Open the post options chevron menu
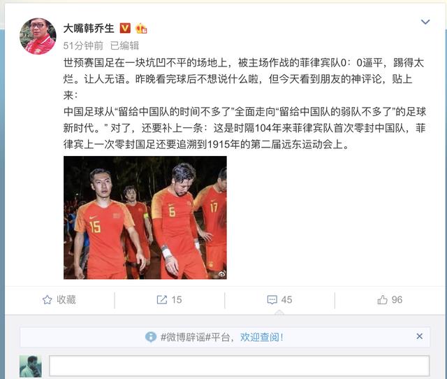The width and height of the screenshot is (447, 379). [425, 22]
